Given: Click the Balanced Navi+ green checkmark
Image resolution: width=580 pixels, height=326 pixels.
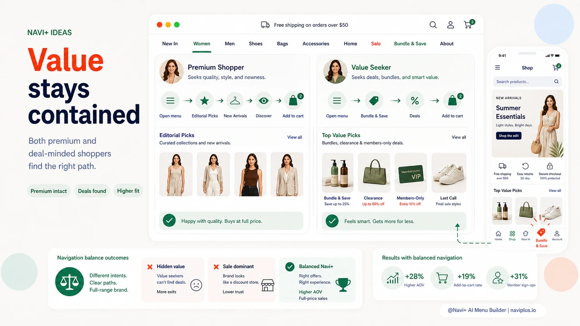Looking at the screenshot, I should click(x=290, y=267).
